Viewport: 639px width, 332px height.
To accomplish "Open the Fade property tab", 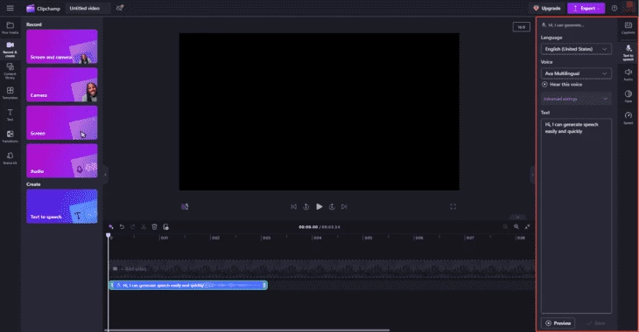I will coord(628,96).
